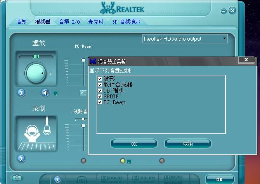Click the Realtek crab logo in dialog title
The width and height of the screenshot is (260, 184).
pos(93,61)
